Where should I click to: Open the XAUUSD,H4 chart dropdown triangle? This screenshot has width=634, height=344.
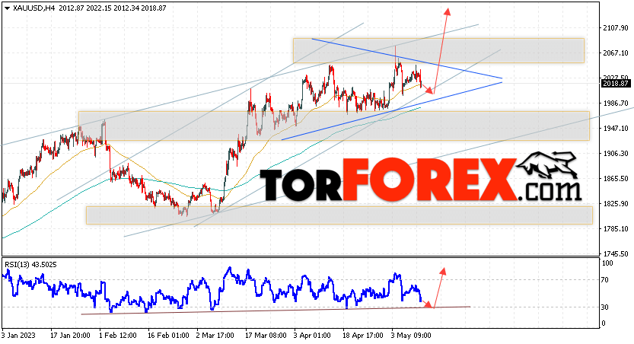[x=7, y=8]
